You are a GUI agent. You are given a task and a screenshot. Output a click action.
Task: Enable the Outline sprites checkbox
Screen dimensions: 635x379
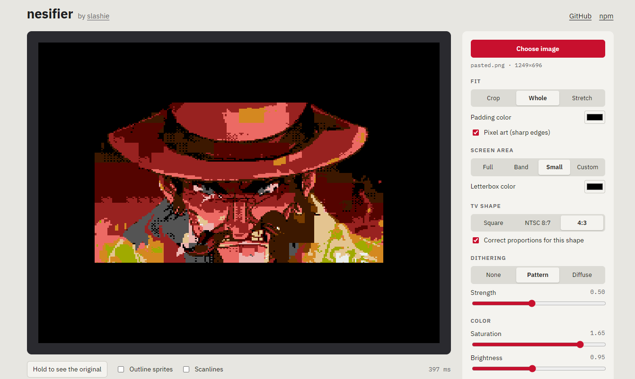click(121, 369)
